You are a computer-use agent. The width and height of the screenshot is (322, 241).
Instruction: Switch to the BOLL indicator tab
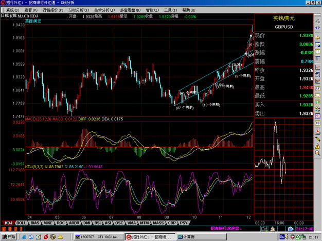tap(22, 224)
